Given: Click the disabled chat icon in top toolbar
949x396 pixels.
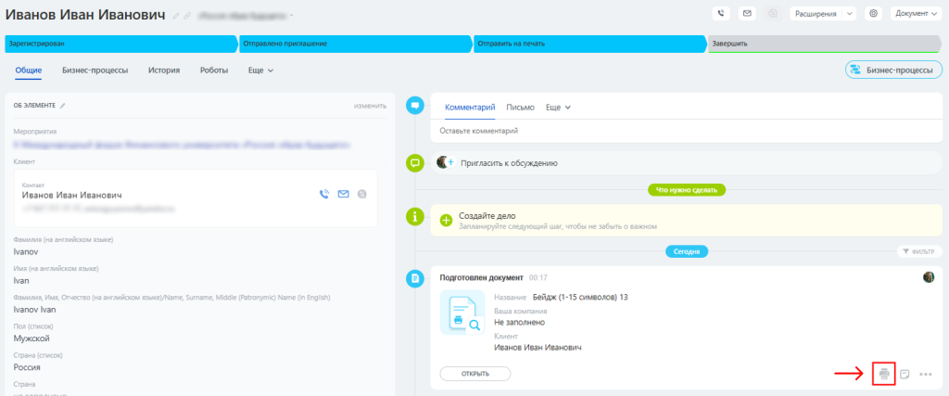Looking at the screenshot, I should tap(773, 13).
